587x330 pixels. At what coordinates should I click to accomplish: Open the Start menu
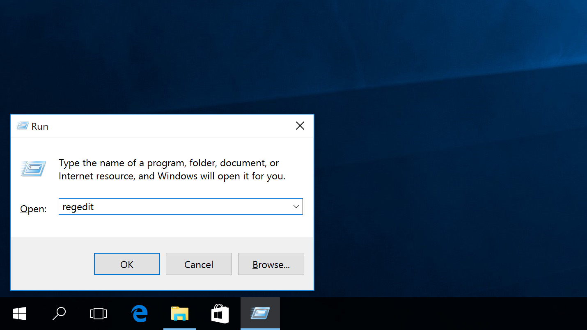[19, 313]
